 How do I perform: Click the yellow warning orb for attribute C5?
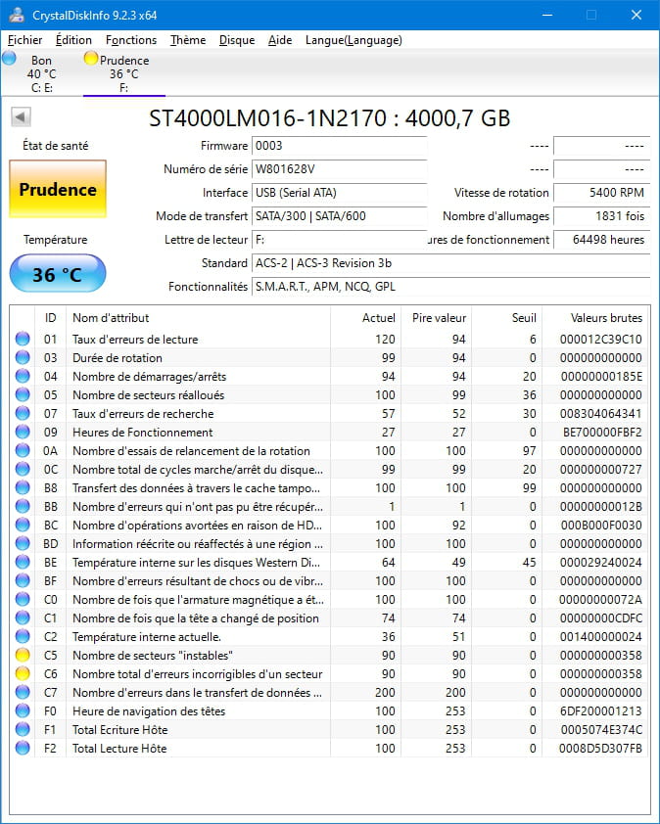23,656
